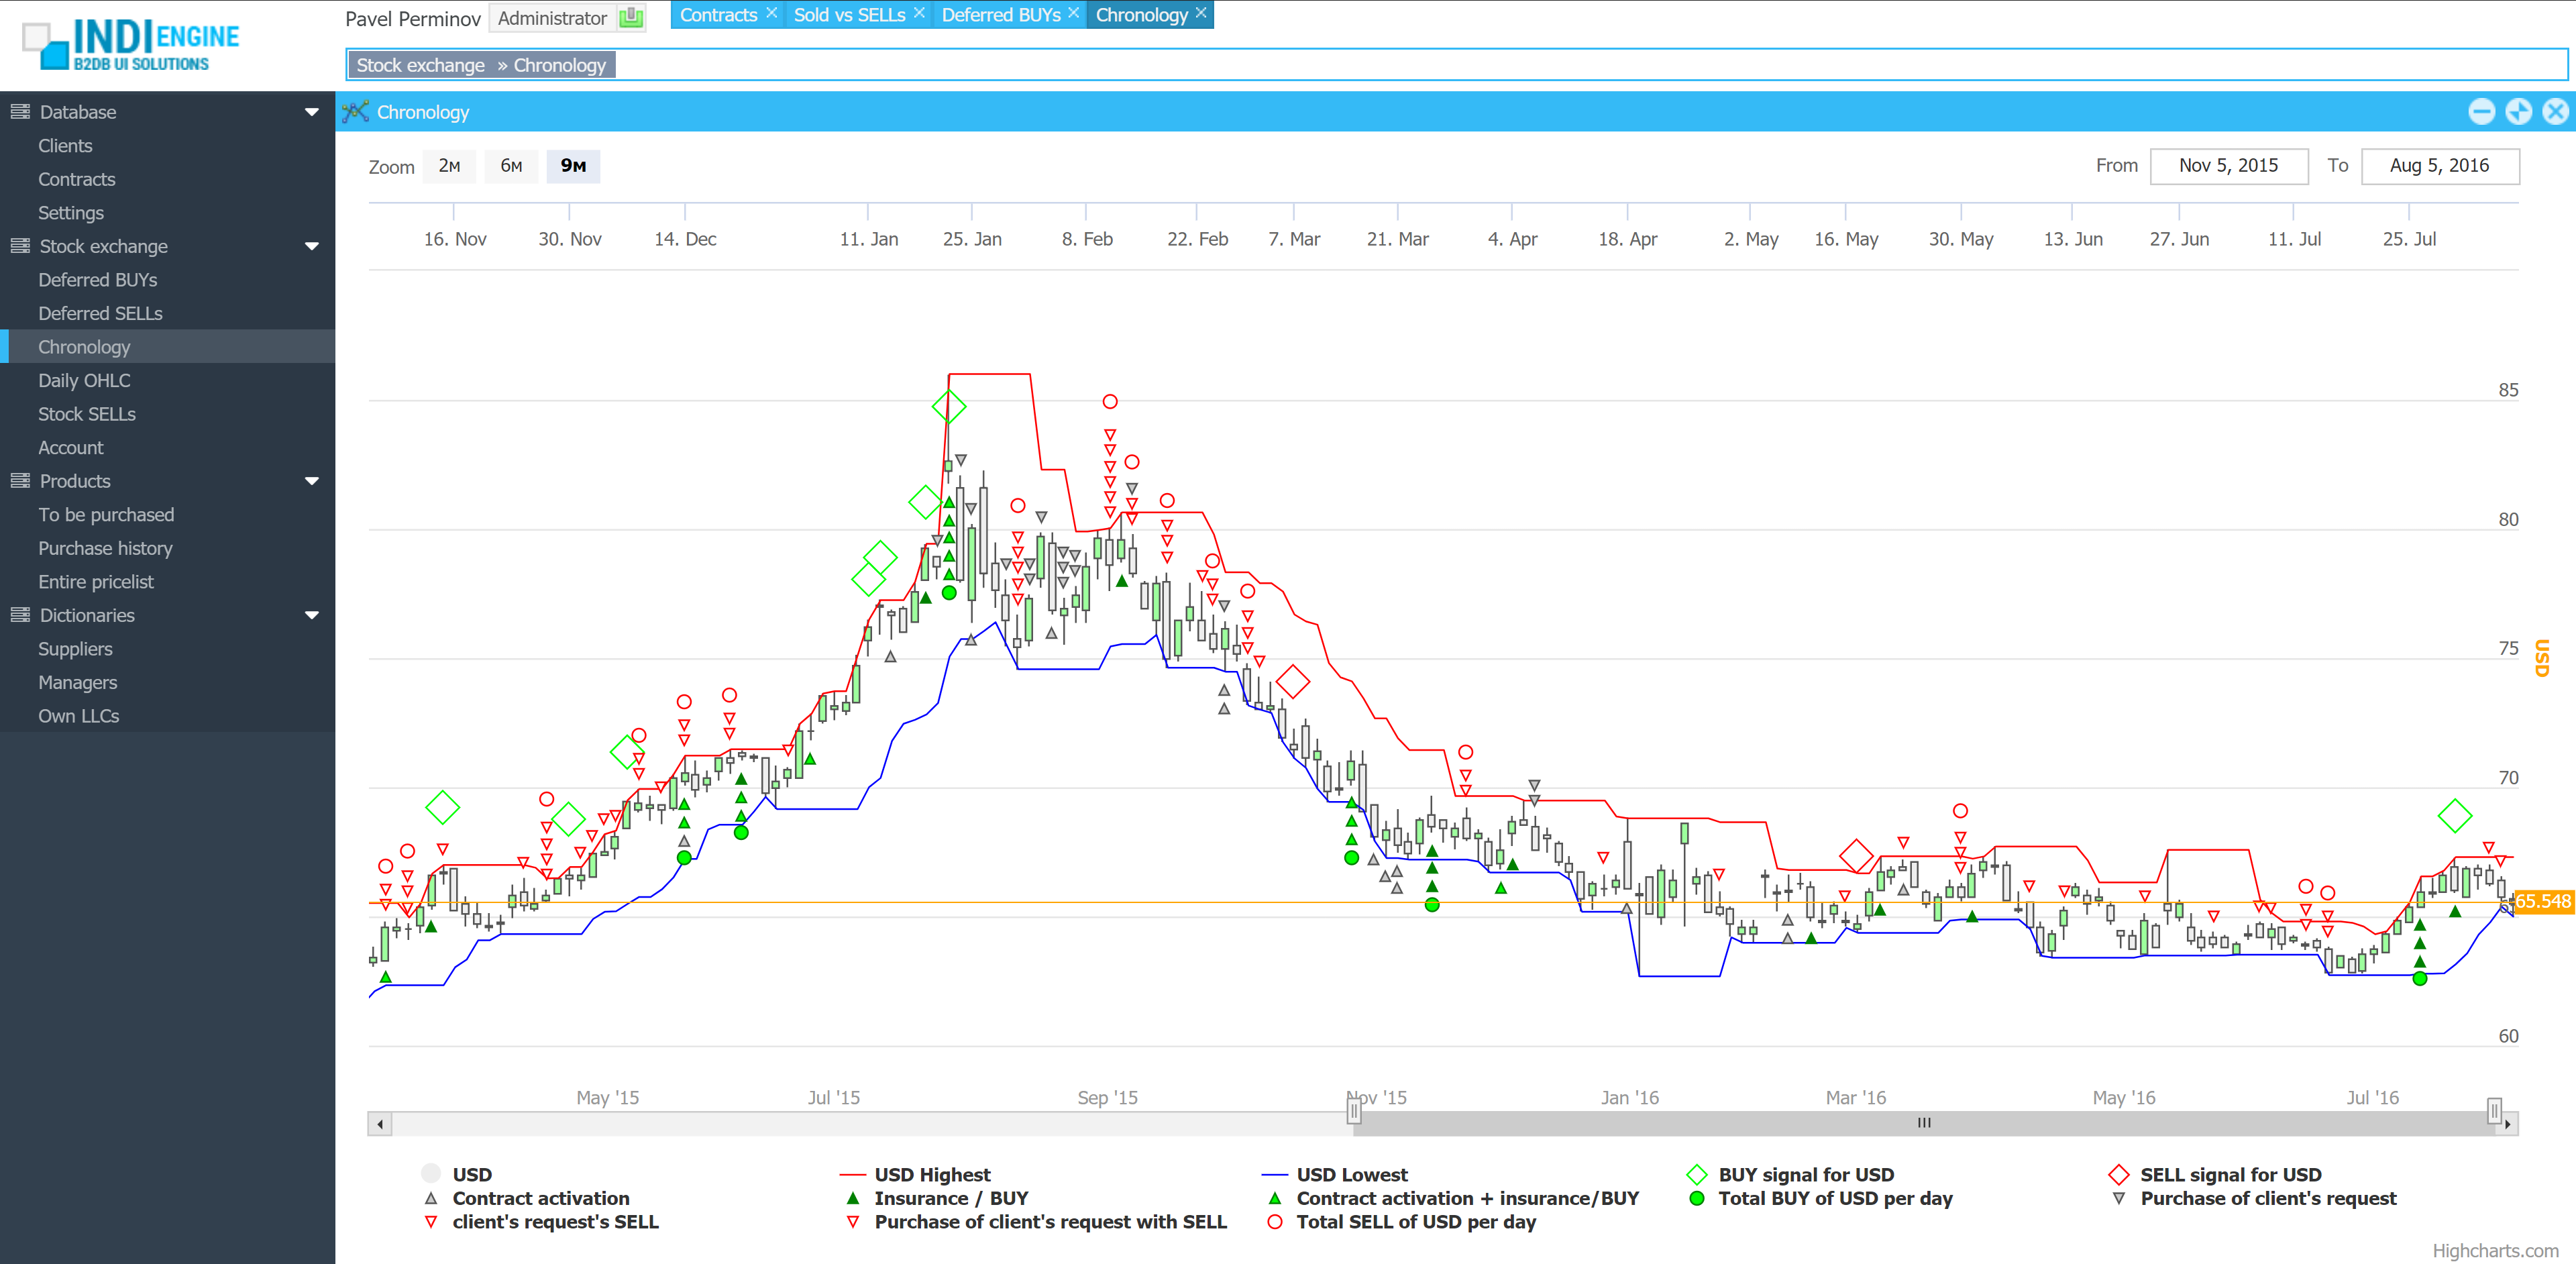Click the From date field
Viewport: 2576px width, 1264px height.
pos(2228,166)
